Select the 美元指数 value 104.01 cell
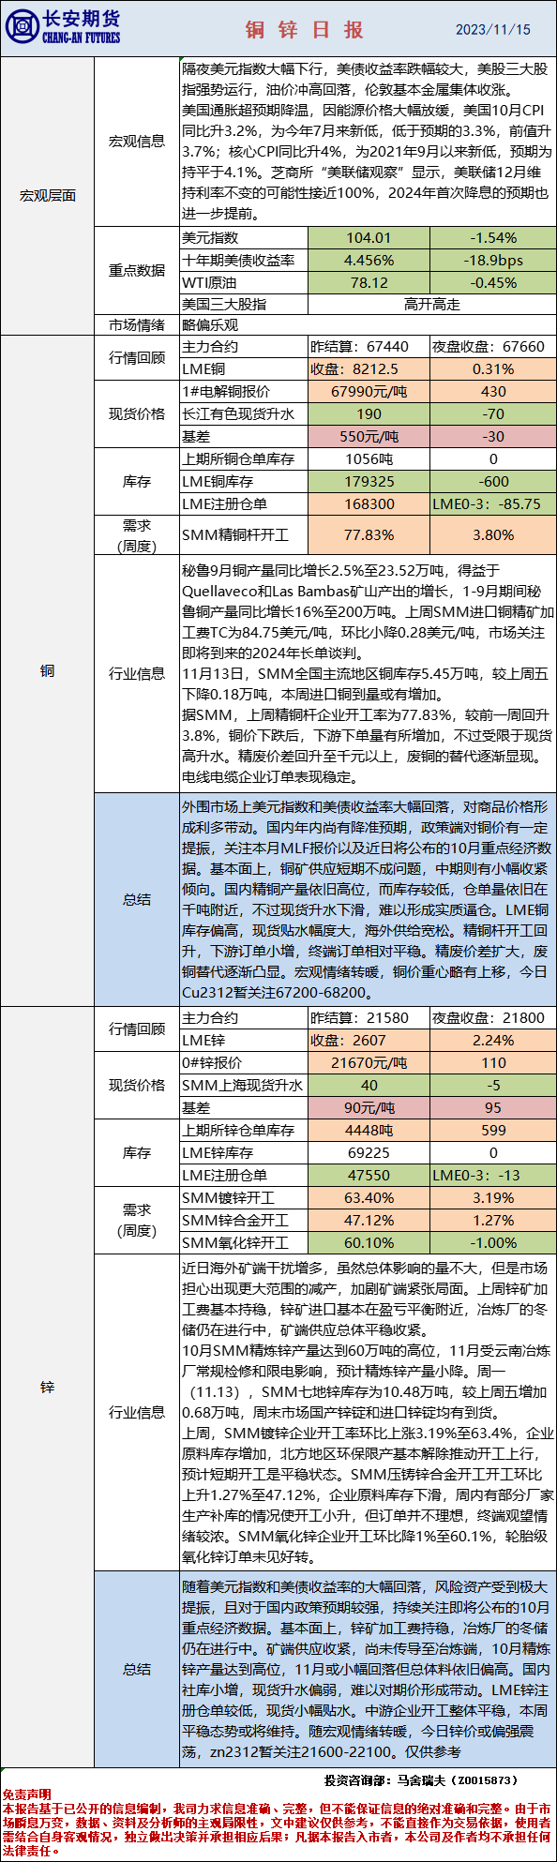The height and width of the screenshot is (1862, 557). (369, 238)
